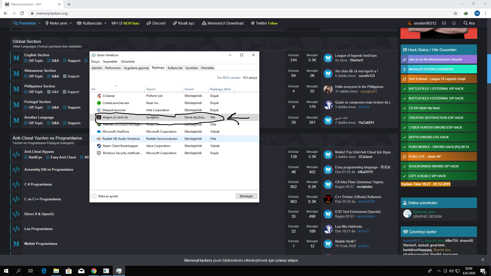Open a new browser tab
This screenshot has height=276, width=491.
click(x=69, y=4)
